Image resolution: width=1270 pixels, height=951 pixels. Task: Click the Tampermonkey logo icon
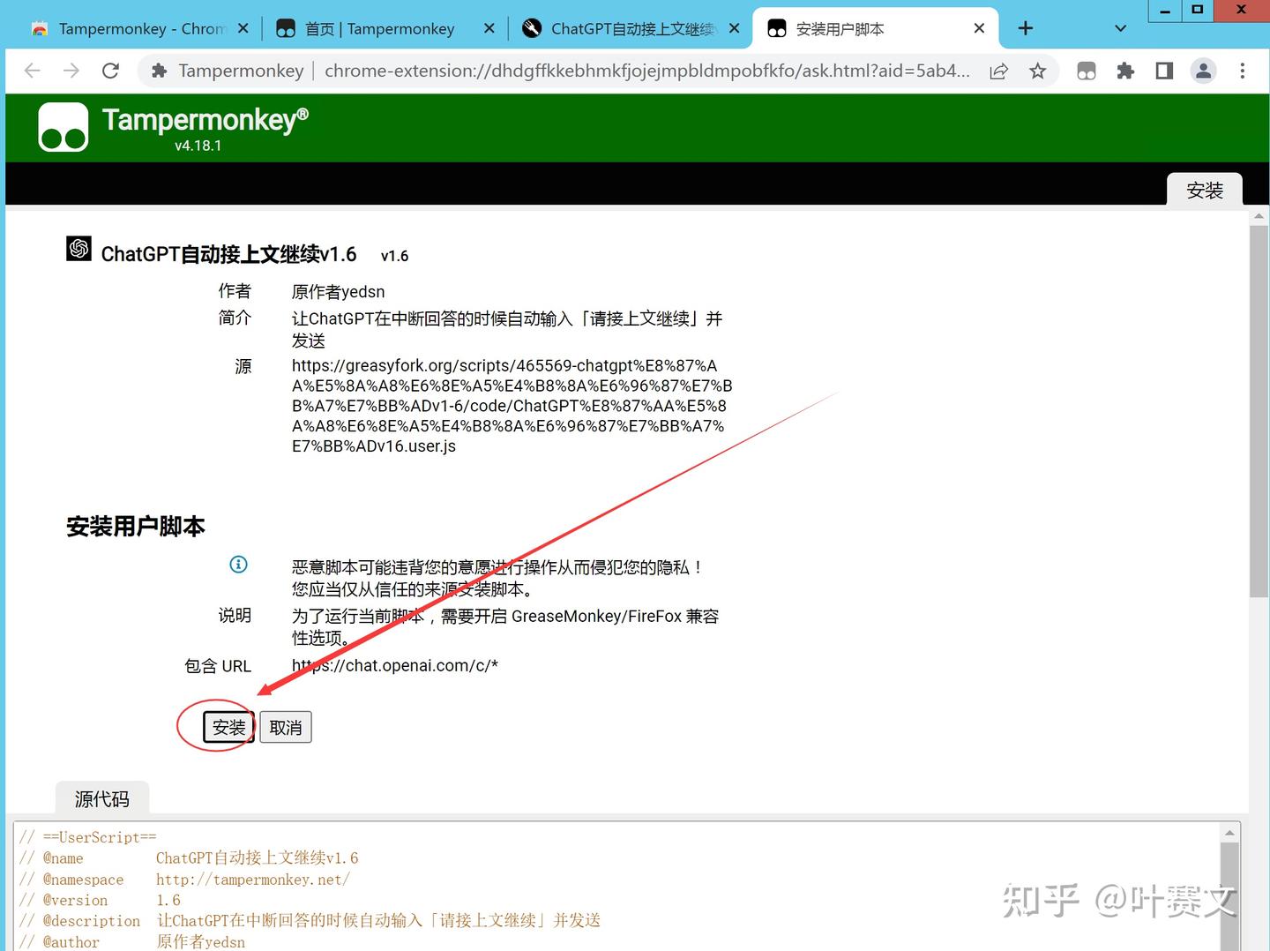coord(62,126)
